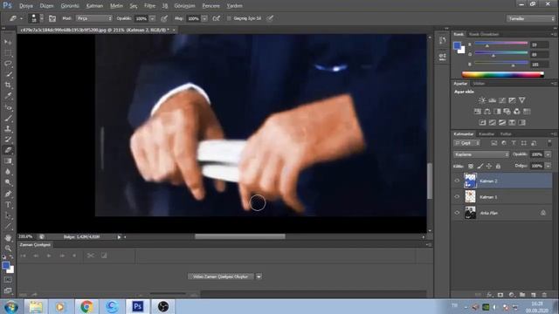Select the Crop tool
559x314 pixels.
pyautogui.click(x=8, y=85)
